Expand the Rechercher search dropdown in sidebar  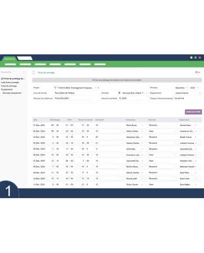(24, 72)
